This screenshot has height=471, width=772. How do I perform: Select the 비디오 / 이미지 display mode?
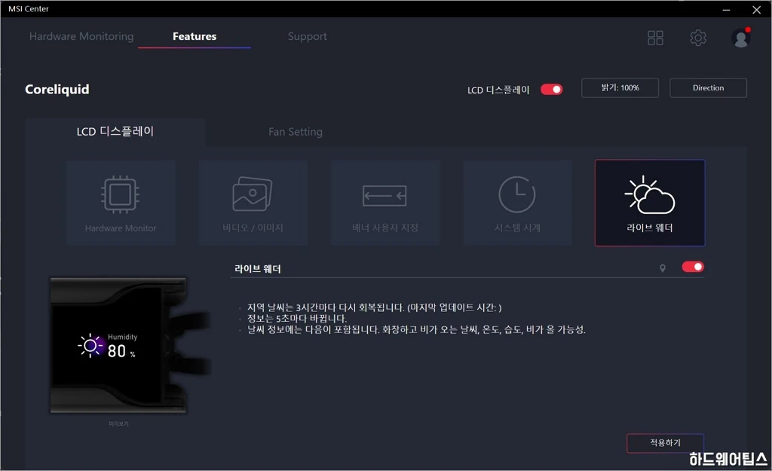pyautogui.click(x=253, y=202)
